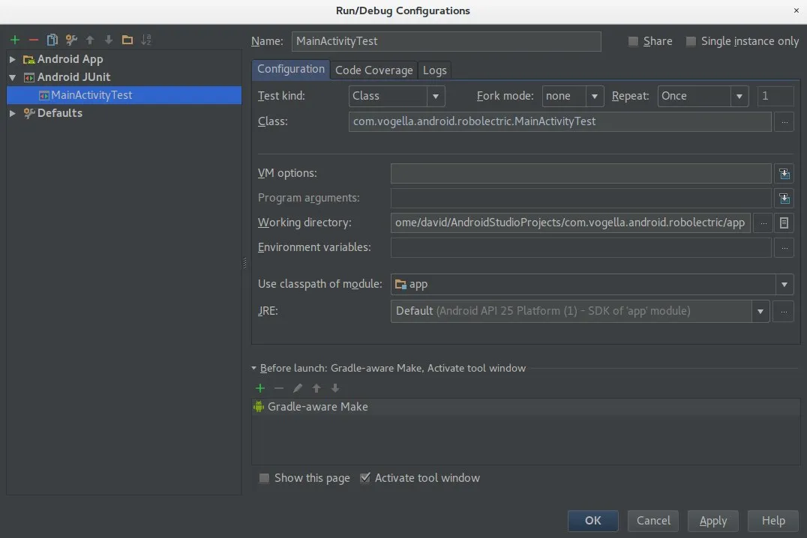Open edit defaults wrench icon
The height and width of the screenshot is (538, 807).
coord(71,40)
